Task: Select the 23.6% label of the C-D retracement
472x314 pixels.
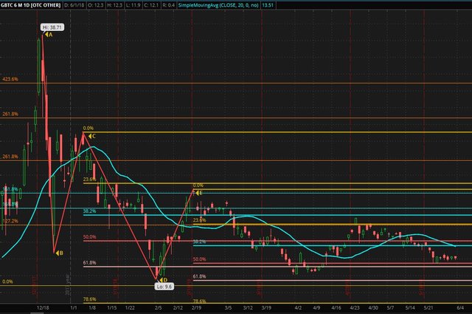Action: tap(89, 180)
